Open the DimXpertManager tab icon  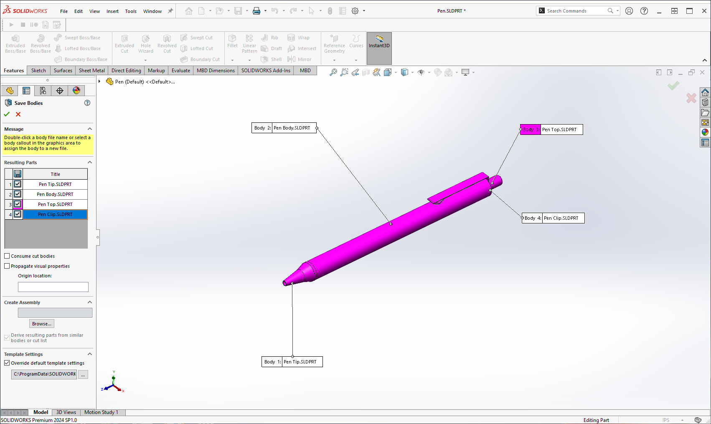click(60, 91)
